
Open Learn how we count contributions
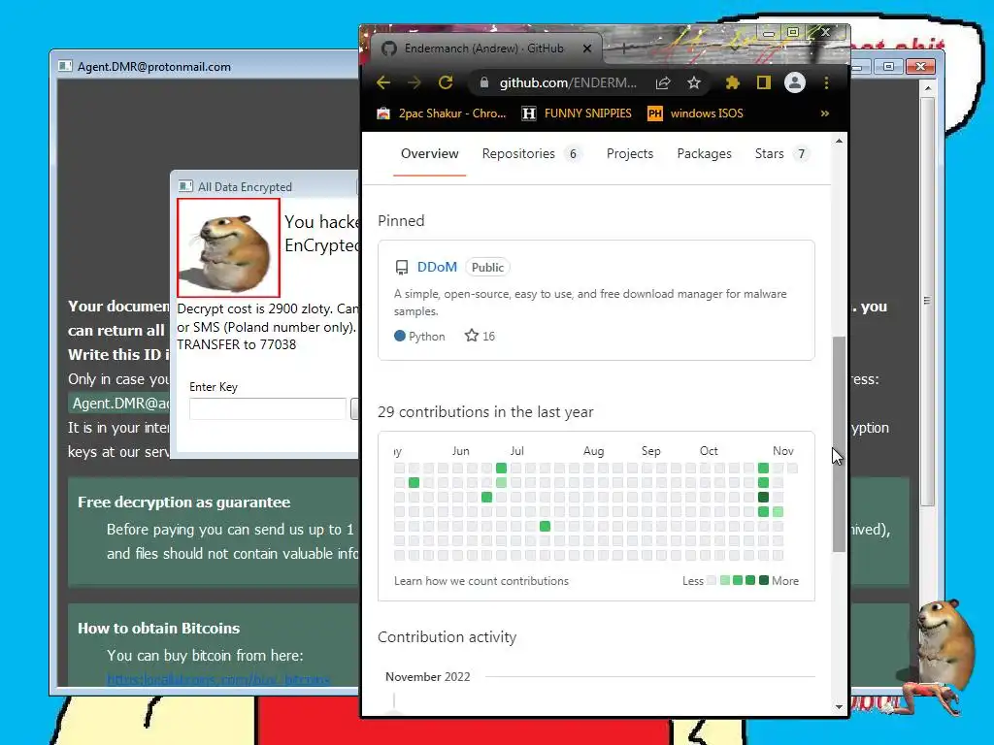pyautogui.click(x=481, y=581)
